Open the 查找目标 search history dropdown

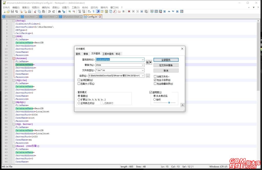[143, 60]
